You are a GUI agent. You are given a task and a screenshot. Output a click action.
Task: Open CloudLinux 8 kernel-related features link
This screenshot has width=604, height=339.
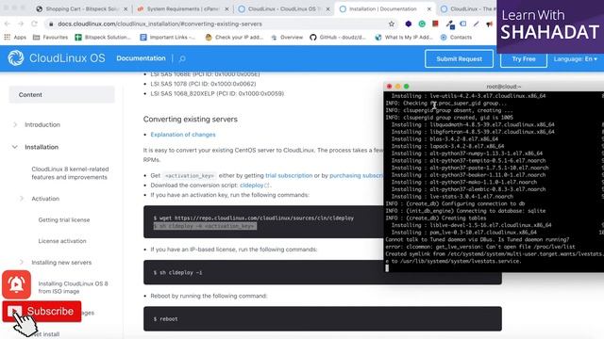(70, 173)
